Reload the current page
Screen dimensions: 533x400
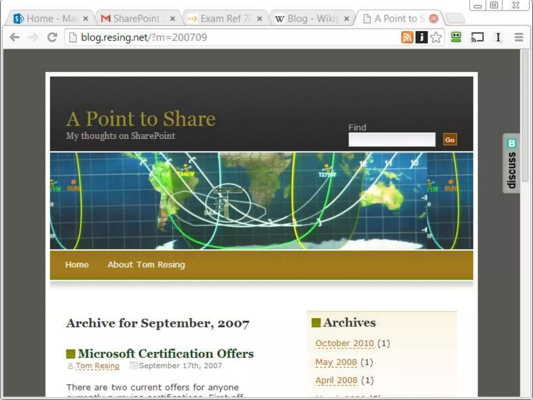point(52,37)
